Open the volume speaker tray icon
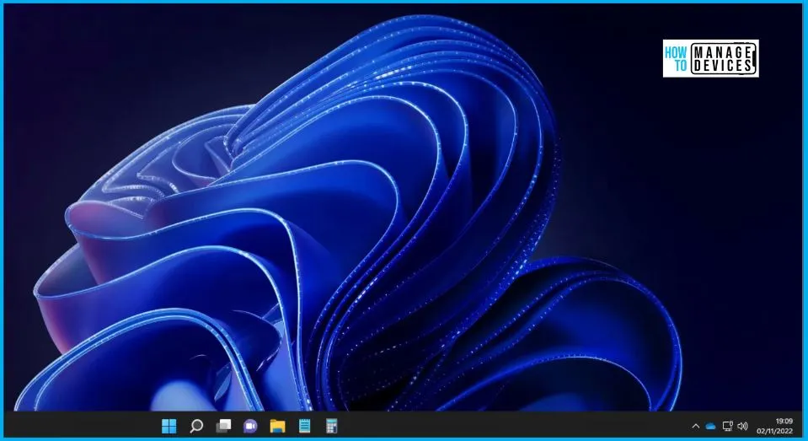Image resolution: width=808 pixels, height=441 pixels. 742,426
